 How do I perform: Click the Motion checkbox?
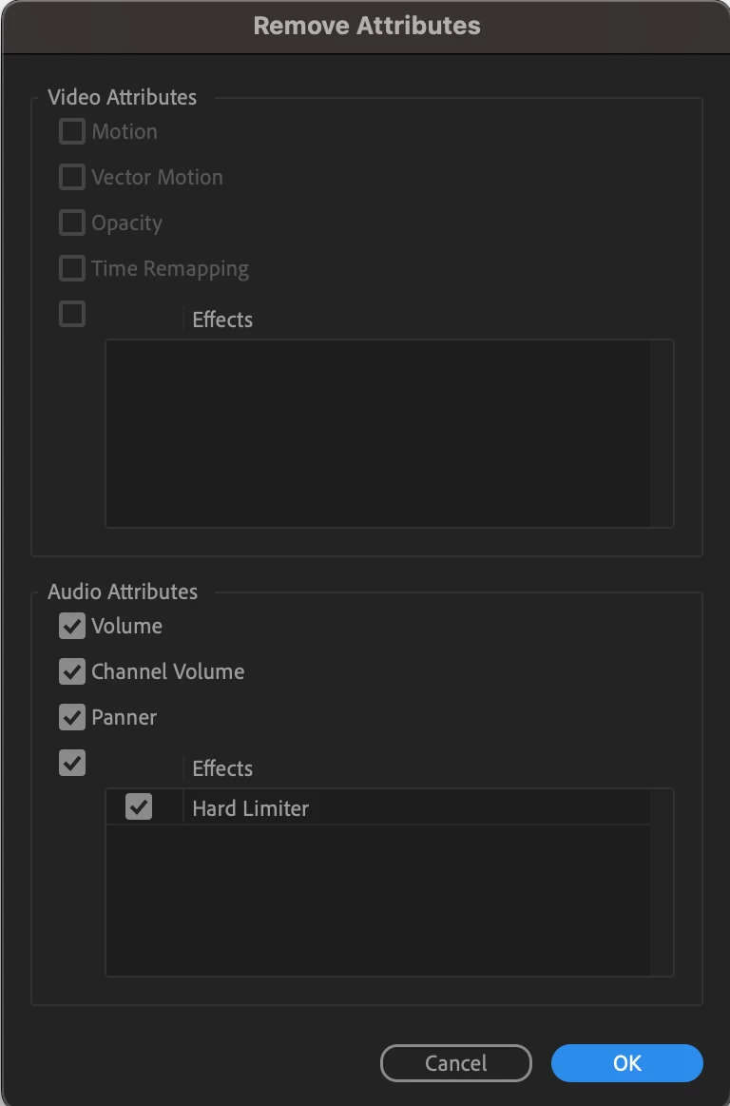coord(72,131)
